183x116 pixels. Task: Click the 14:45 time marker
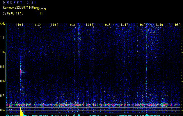(x=89, y=25)
